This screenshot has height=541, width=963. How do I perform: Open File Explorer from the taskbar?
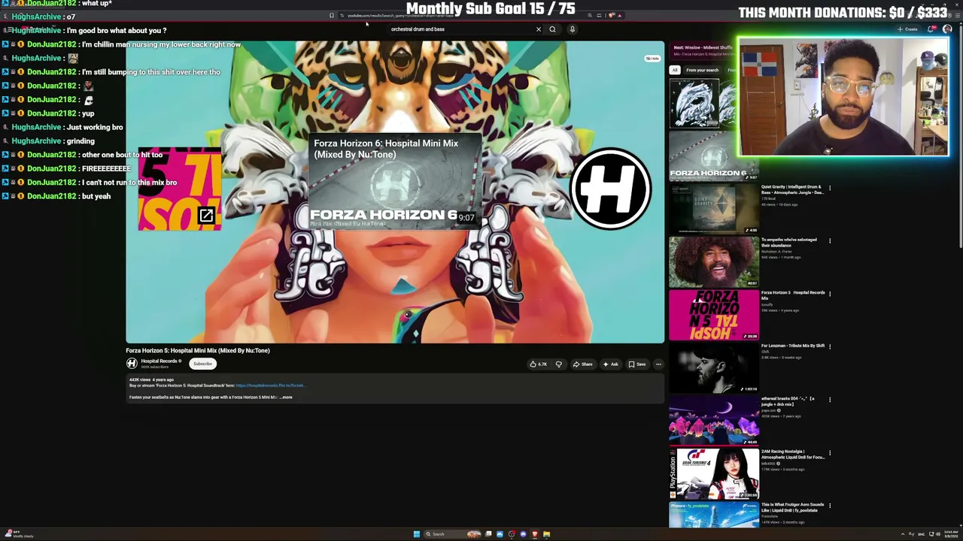pos(547,534)
